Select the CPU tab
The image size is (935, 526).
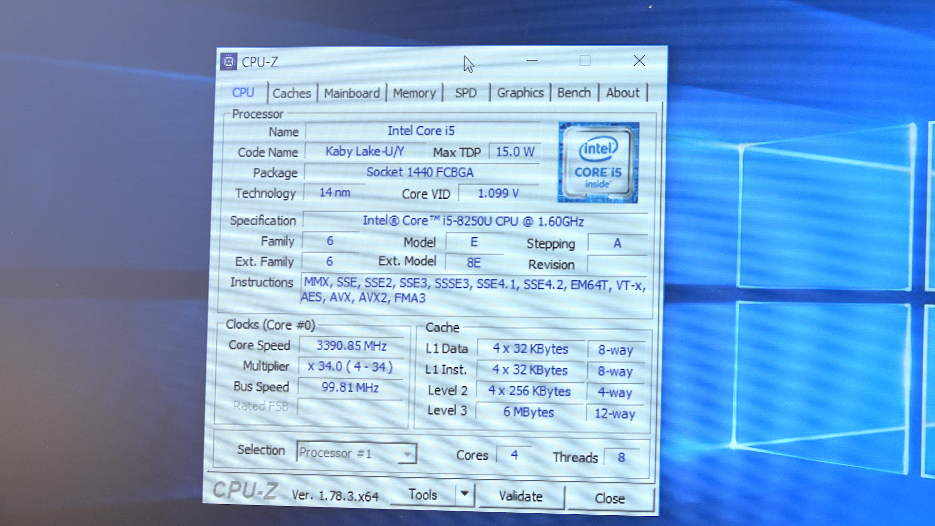pyautogui.click(x=243, y=93)
